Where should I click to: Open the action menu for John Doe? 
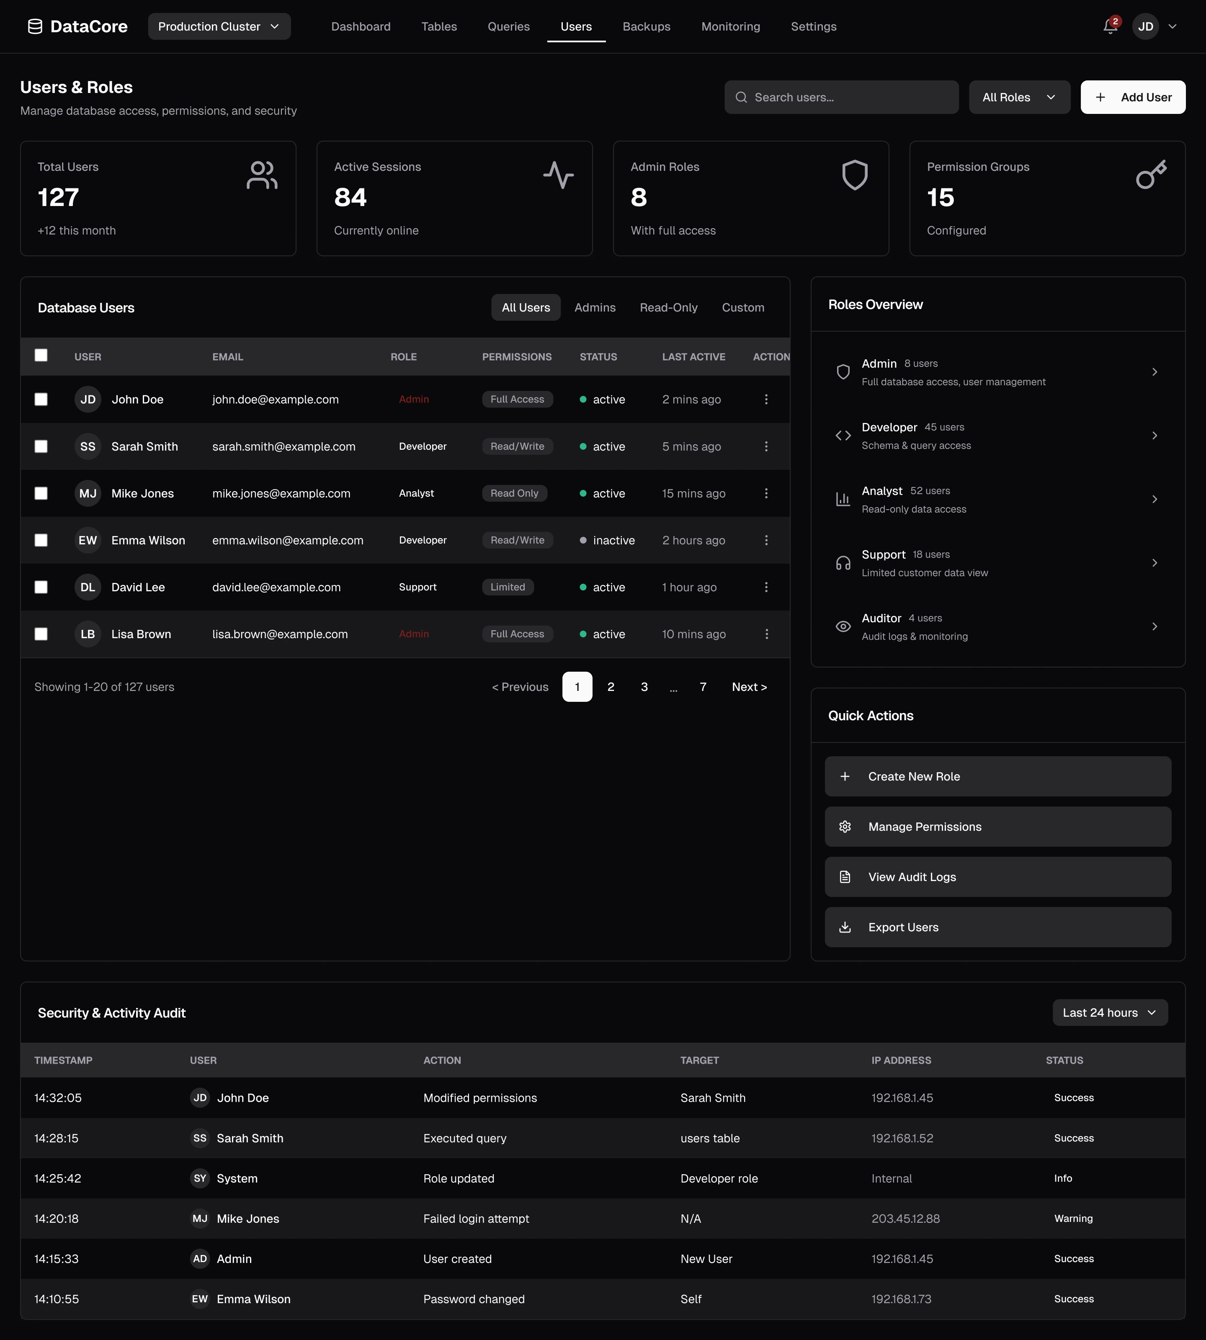pos(766,399)
